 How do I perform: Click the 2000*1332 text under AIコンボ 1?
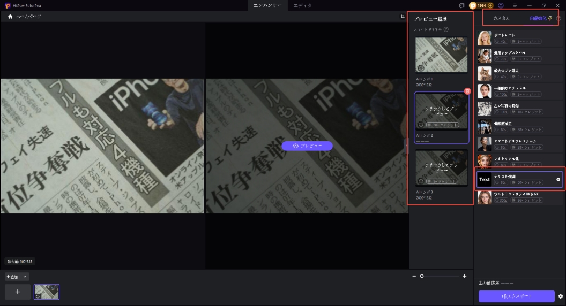point(424,85)
